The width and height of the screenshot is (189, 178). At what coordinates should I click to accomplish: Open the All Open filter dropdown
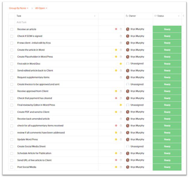coord(41,8)
